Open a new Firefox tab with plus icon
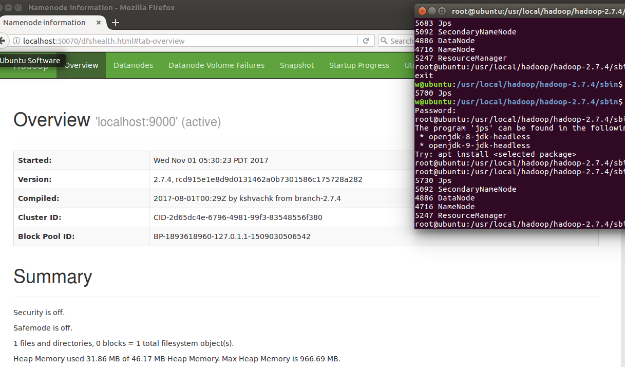625x367 pixels. 116,23
